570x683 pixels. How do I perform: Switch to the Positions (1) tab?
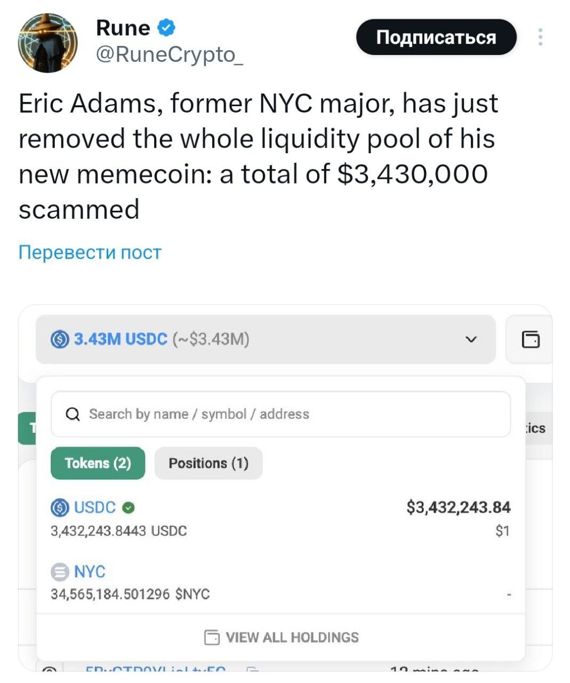pos(208,463)
